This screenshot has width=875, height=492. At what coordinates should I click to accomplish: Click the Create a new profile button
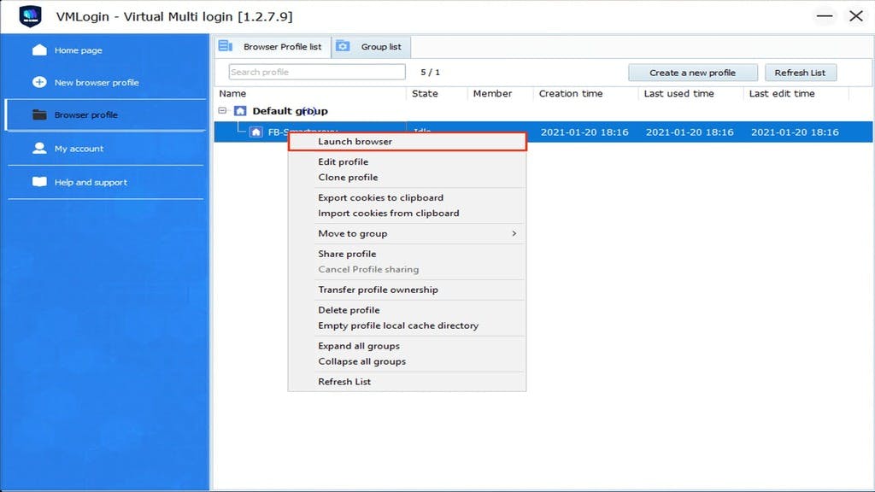coord(692,73)
